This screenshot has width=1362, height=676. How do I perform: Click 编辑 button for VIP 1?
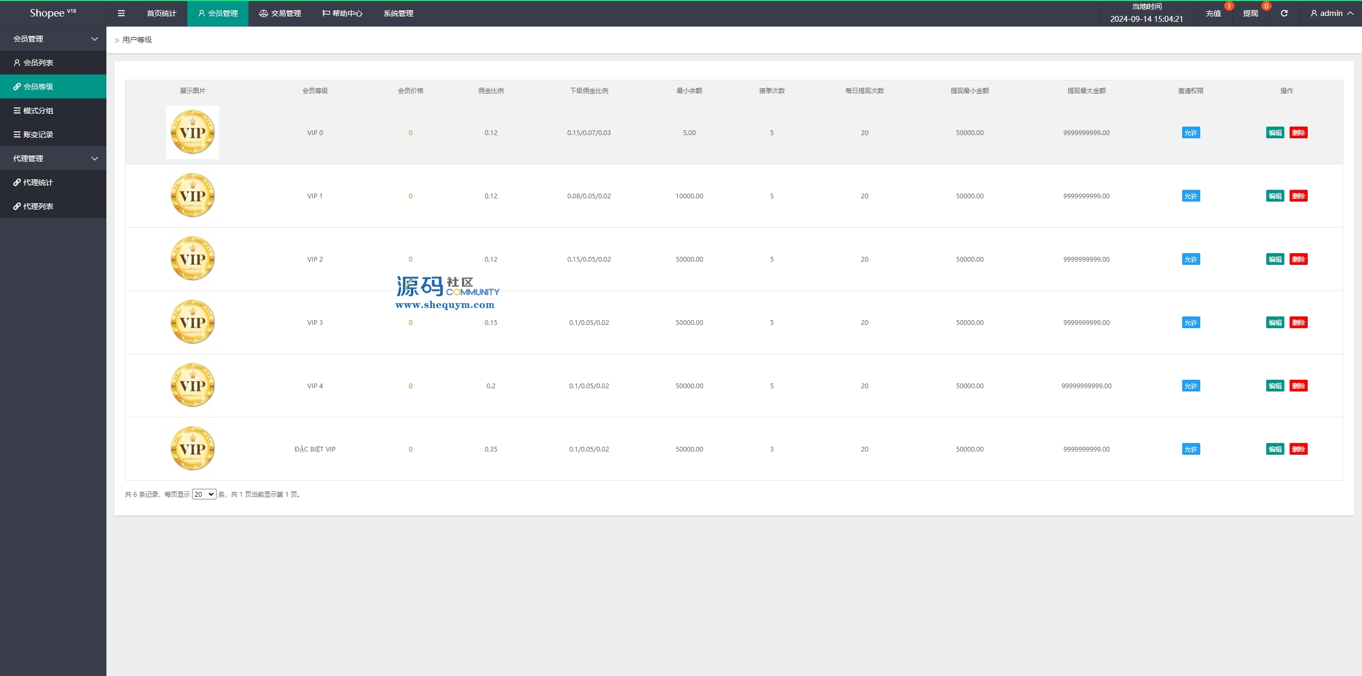pos(1275,196)
